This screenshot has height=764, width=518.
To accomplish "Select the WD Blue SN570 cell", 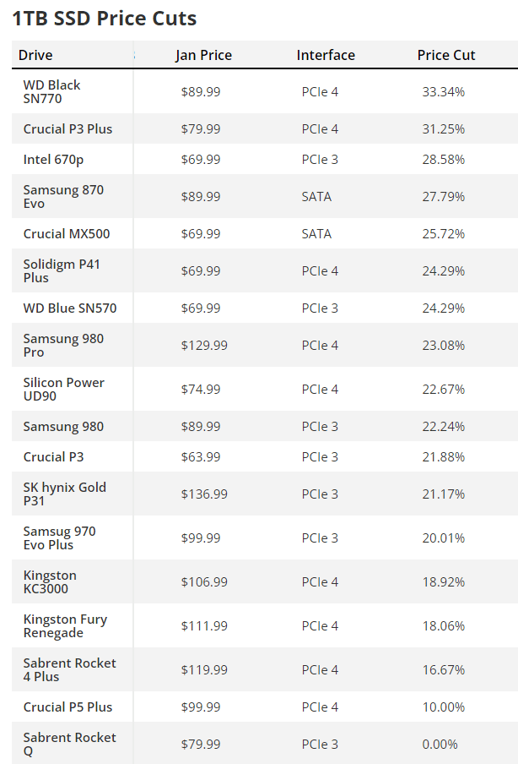I will [x=70, y=308].
